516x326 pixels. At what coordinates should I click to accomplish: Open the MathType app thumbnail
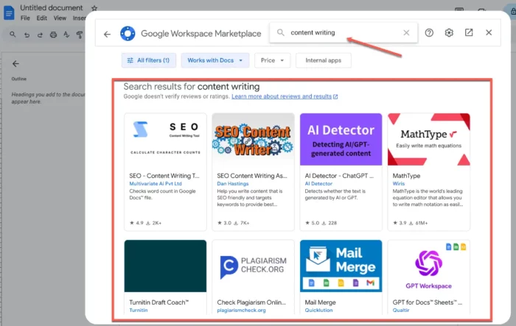[x=429, y=139]
